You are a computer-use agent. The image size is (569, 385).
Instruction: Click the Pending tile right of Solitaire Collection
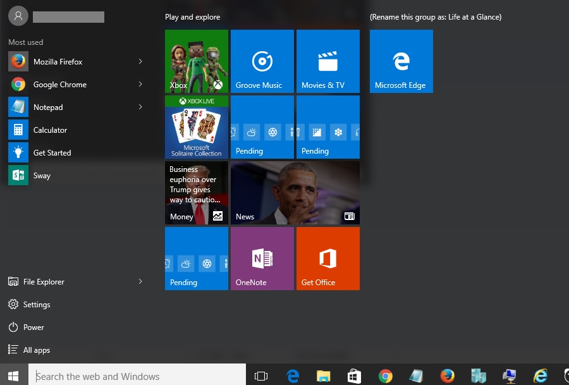click(262, 127)
